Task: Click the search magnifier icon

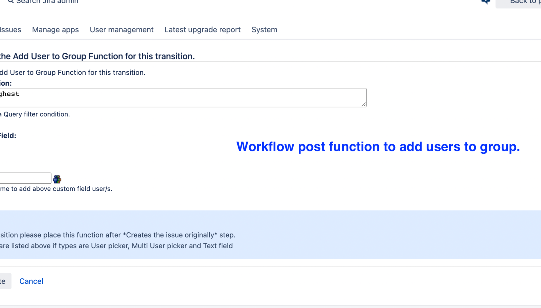Action: point(11,1)
